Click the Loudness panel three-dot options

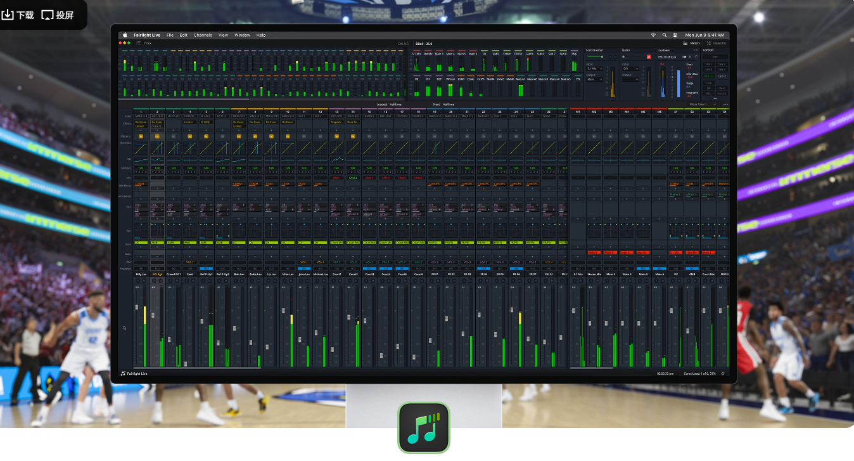click(696, 50)
